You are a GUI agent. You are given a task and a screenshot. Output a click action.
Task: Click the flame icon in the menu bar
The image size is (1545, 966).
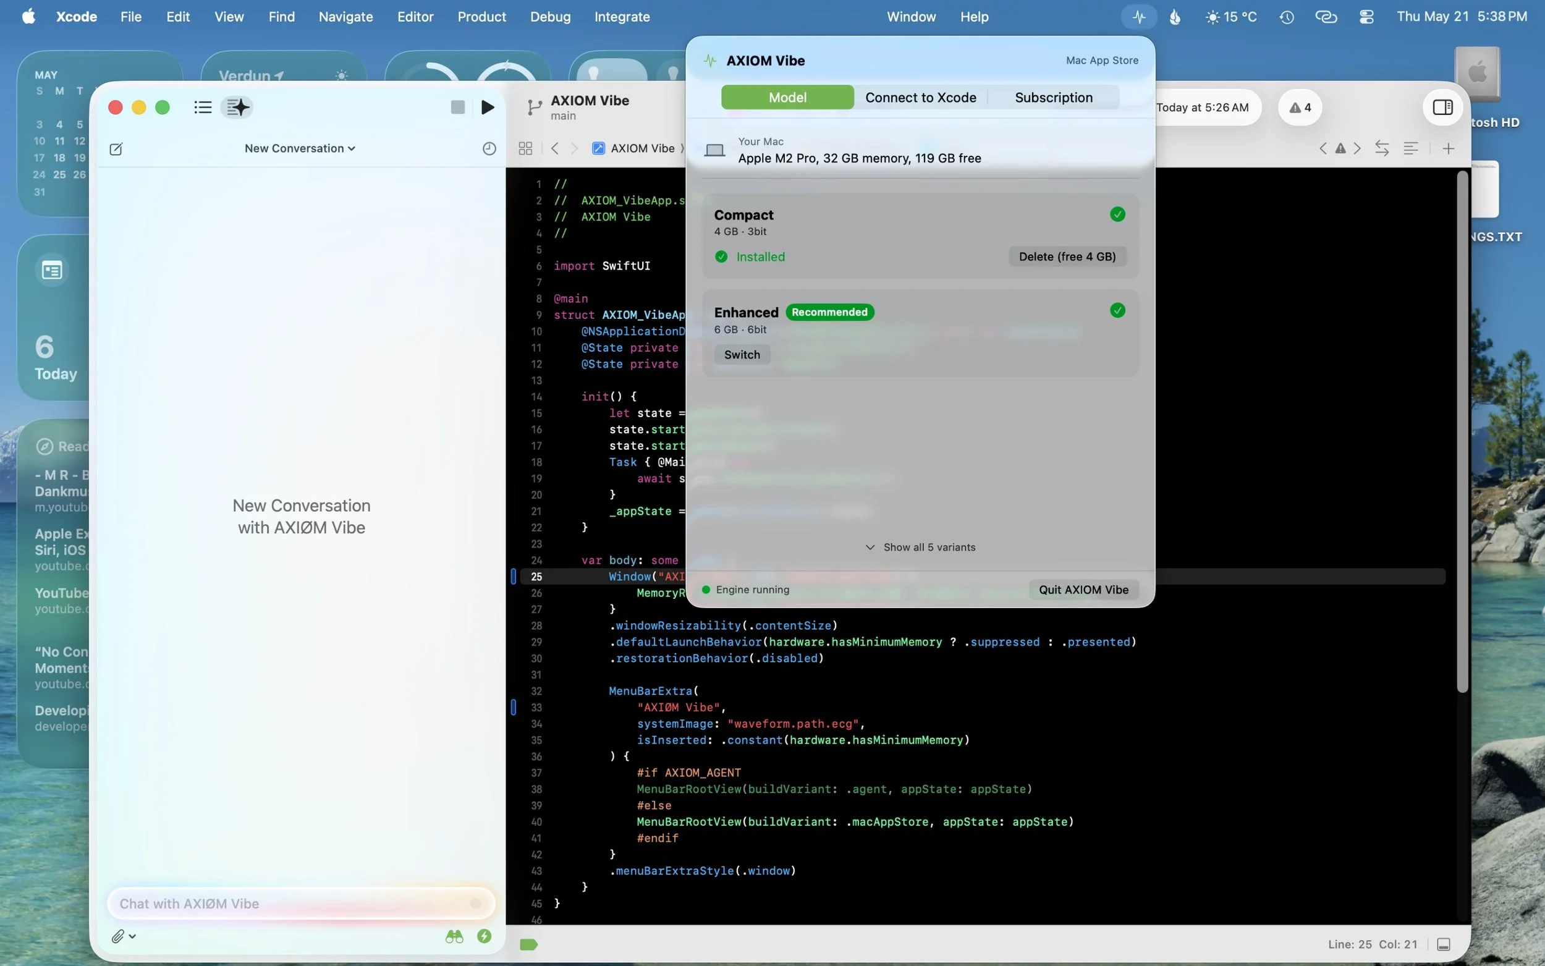pos(1175,17)
